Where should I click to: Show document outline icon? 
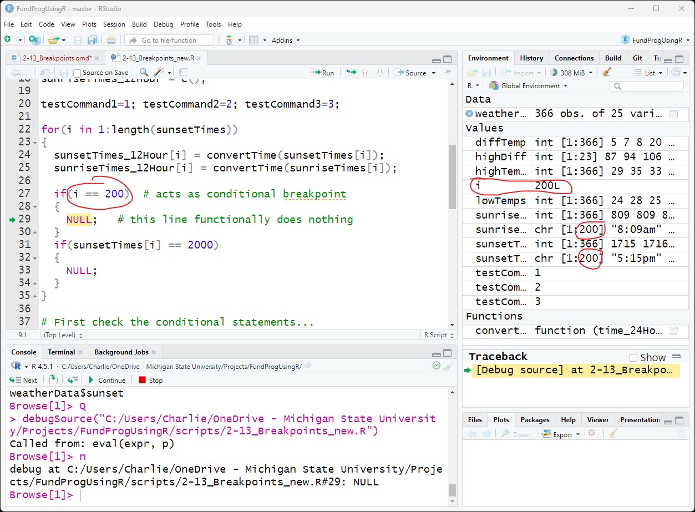(448, 72)
